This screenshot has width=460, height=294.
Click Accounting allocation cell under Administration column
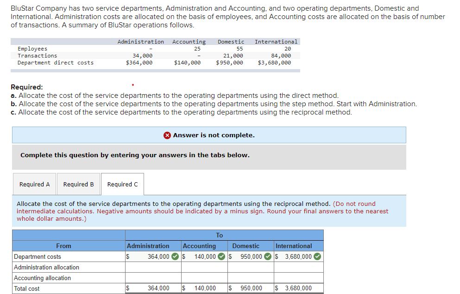153,278
